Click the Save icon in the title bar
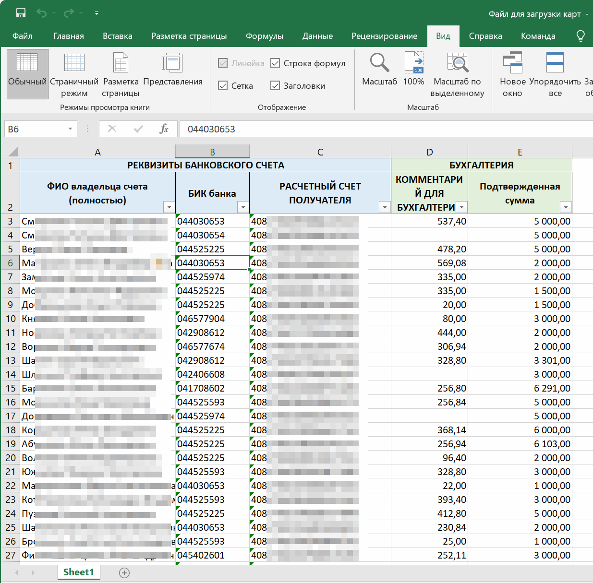 click(21, 13)
